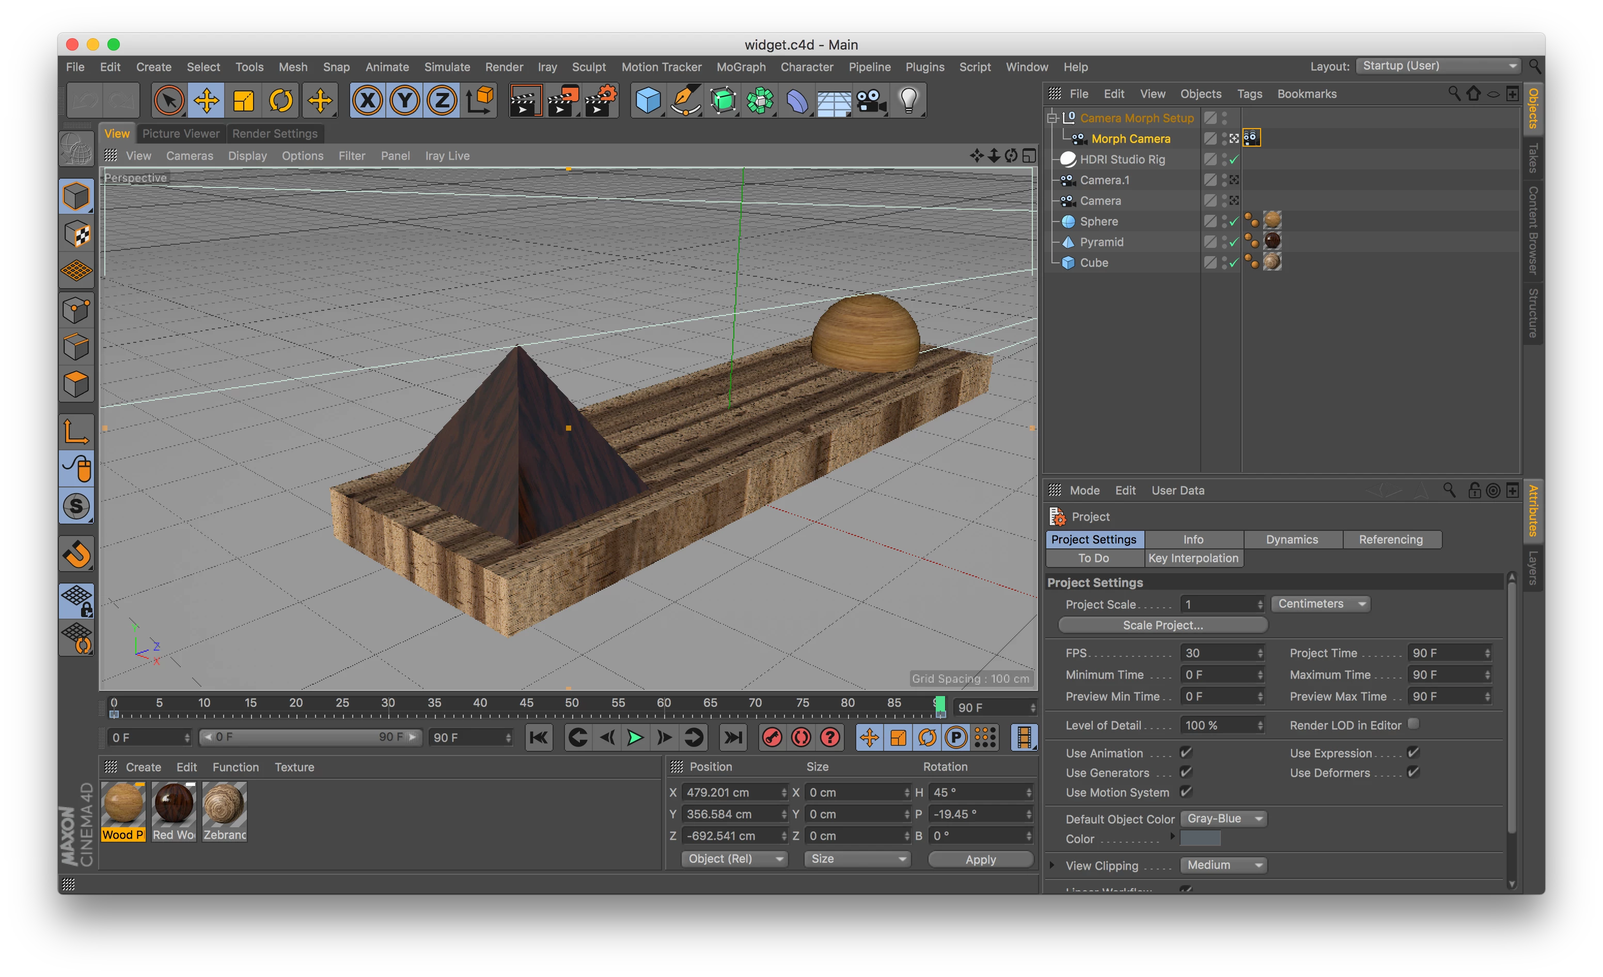This screenshot has width=1603, height=977.
Task: Disable Use Deformers checkbox
Action: 1412,772
